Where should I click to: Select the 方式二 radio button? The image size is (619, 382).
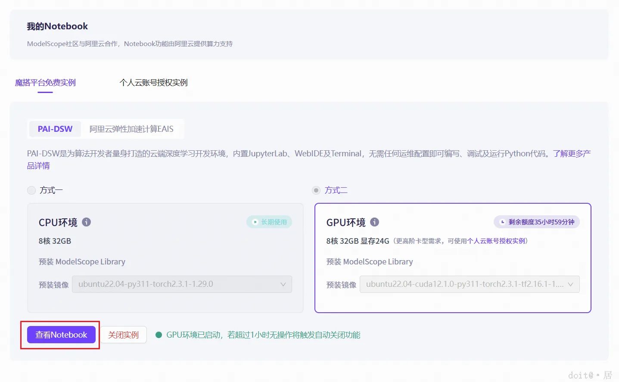coord(316,190)
